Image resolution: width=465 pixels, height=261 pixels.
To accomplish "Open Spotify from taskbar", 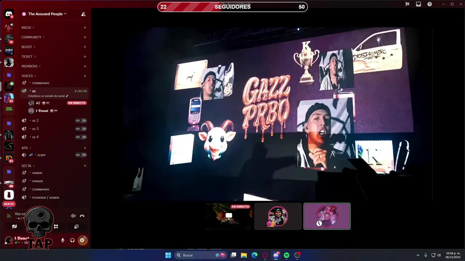I will (x=287, y=255).
